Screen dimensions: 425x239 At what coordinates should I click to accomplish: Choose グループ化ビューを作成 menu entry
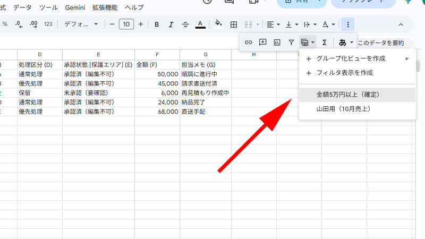pyautogui.click(x=357, y=58)
